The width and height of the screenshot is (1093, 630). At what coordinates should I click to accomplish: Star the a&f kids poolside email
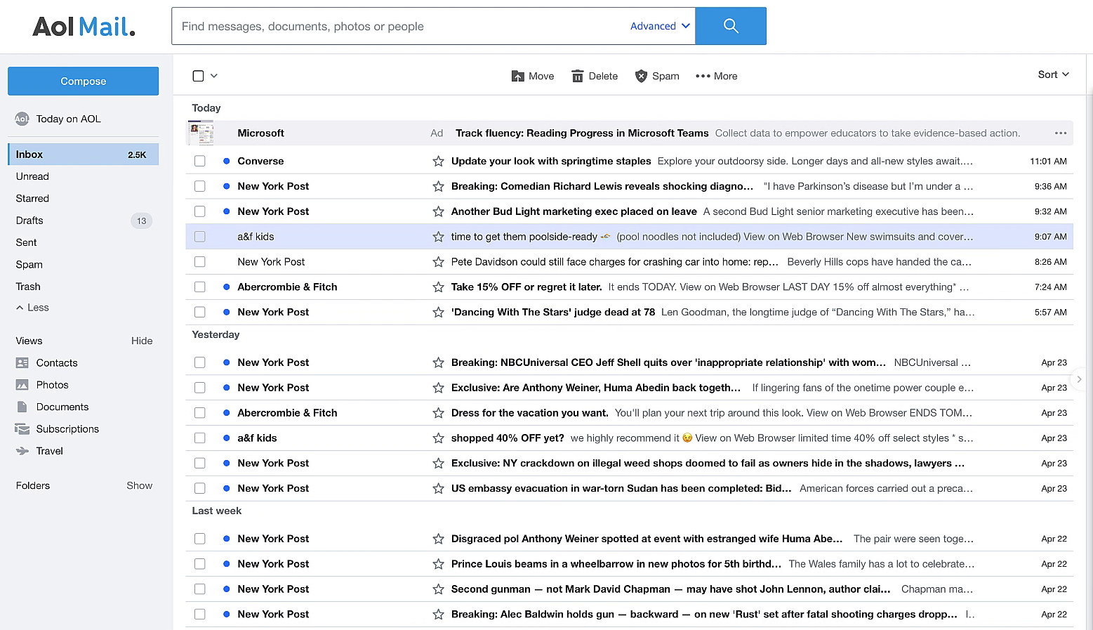click(x=438, y=237)
